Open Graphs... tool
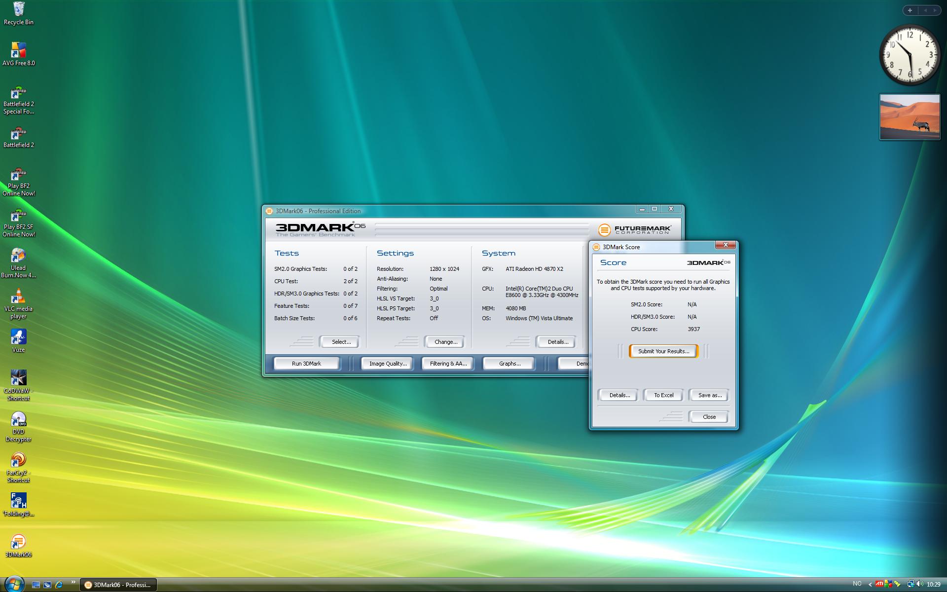 pos(510,364)
